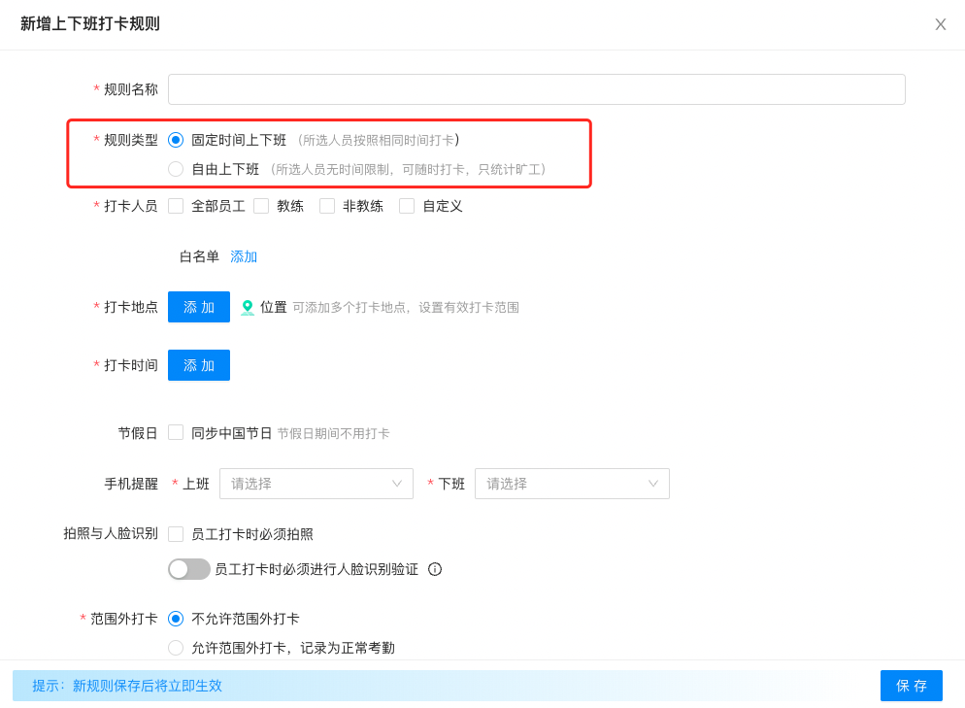Check 员工打卡时必须拍照 checkbox
The width and height of the screenshot is (965, 708).
click(x=176, y=534)
